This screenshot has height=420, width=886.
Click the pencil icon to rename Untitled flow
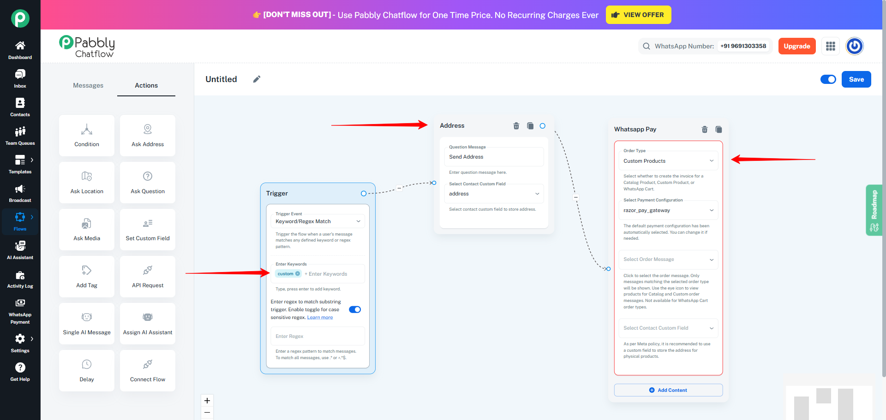(257, 79)
